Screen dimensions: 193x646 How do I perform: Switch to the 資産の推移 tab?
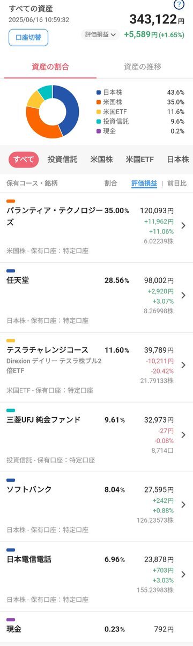tap(143, 67)
